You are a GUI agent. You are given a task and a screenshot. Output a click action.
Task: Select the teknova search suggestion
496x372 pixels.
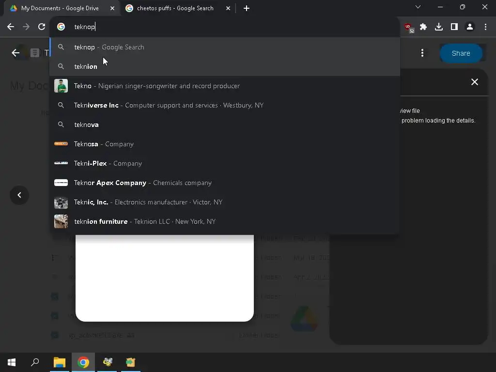tap(225, 124)
